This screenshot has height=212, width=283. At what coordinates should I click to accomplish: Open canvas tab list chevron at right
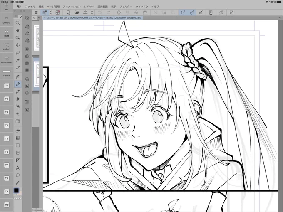pyautogui.click(x=280, y=17)
